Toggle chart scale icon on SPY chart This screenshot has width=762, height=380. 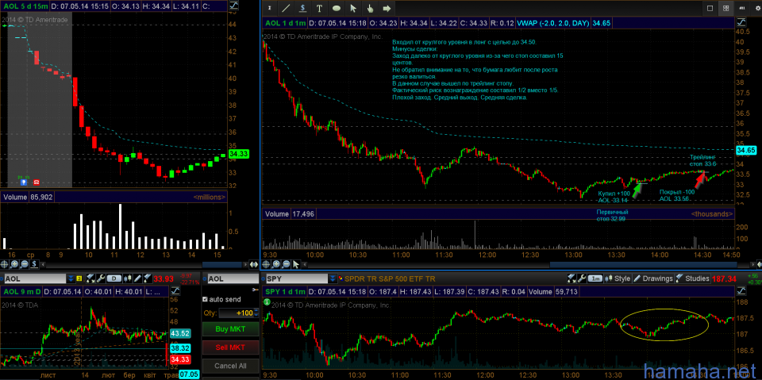[741, 291]
